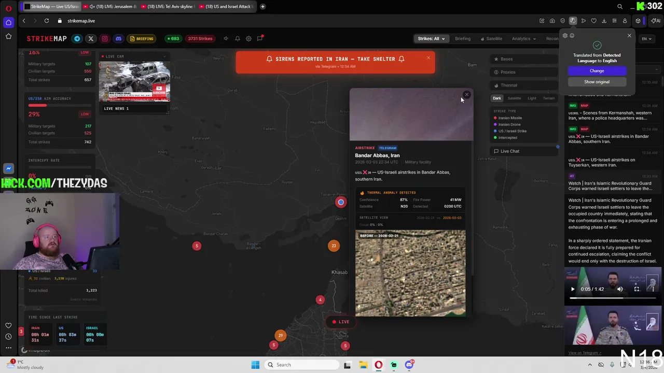This screenshot has height=373, width=664.
Task: Open the Strikes: All dropdown
Action: coord(431,38)
